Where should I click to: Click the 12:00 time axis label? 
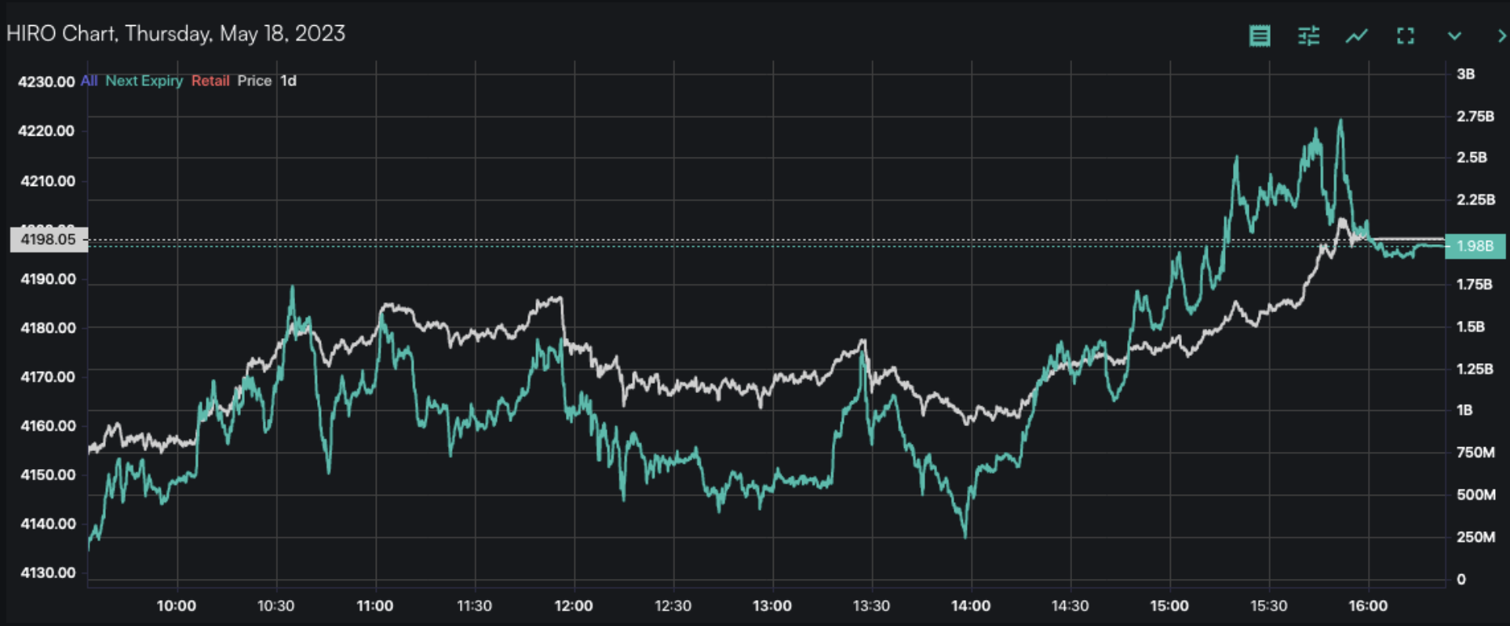tap(574, 606)
